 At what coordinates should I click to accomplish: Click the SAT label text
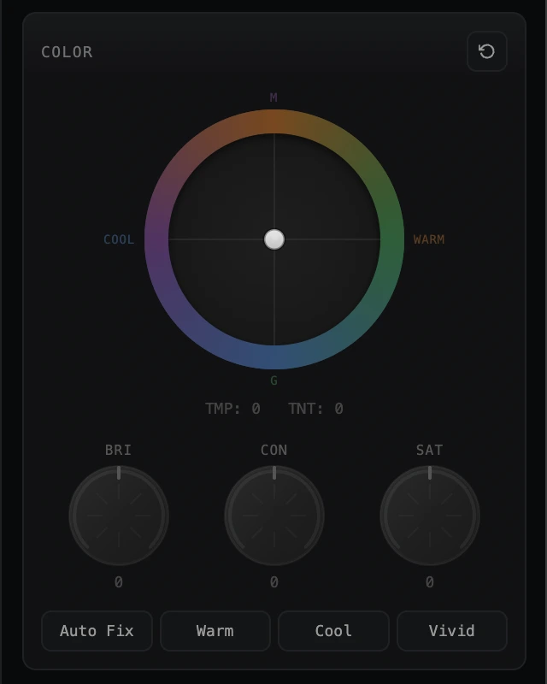(430, 451)
